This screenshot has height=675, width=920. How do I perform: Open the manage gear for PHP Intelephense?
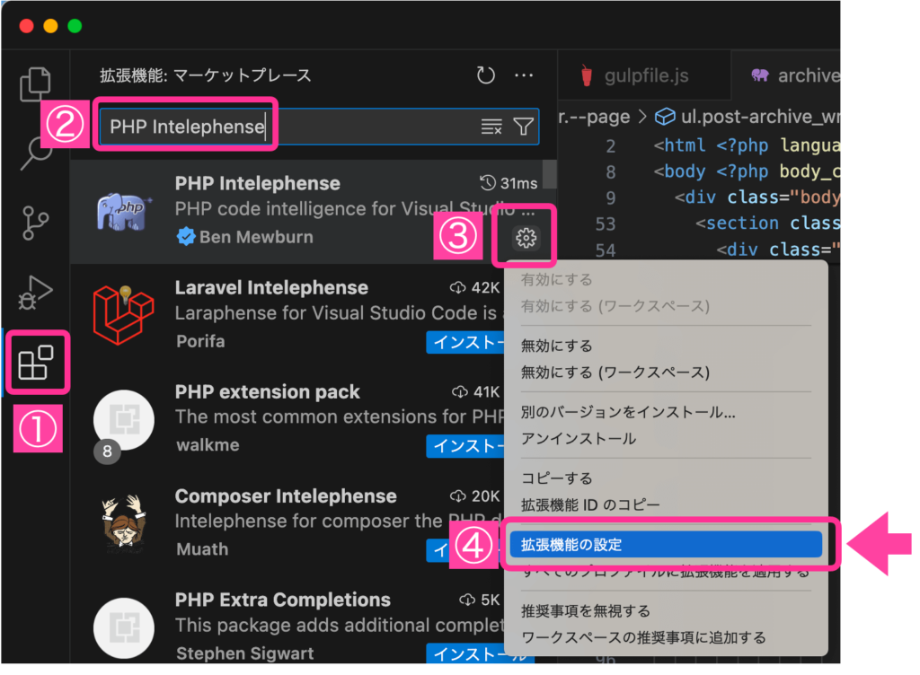click(x=524, y=237)
